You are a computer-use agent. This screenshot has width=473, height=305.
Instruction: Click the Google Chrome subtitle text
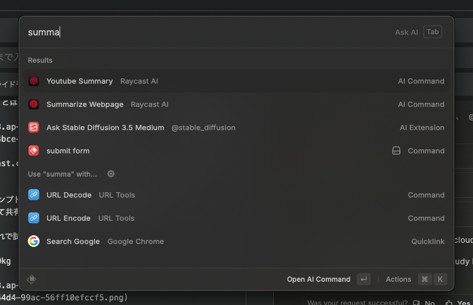[136, 241]
